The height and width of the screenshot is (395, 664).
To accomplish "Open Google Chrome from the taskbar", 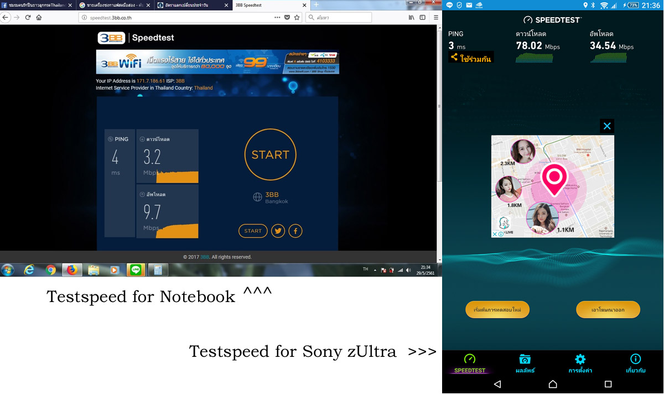I will [51, 270].
